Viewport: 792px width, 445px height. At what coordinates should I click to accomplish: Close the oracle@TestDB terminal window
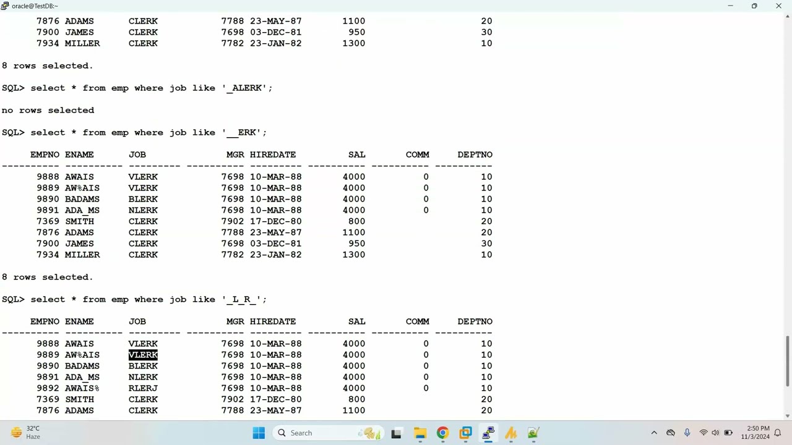pyautogui.click(x=778, y=6)
